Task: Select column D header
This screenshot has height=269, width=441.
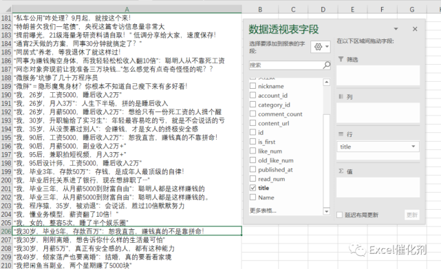Action: 323,9
